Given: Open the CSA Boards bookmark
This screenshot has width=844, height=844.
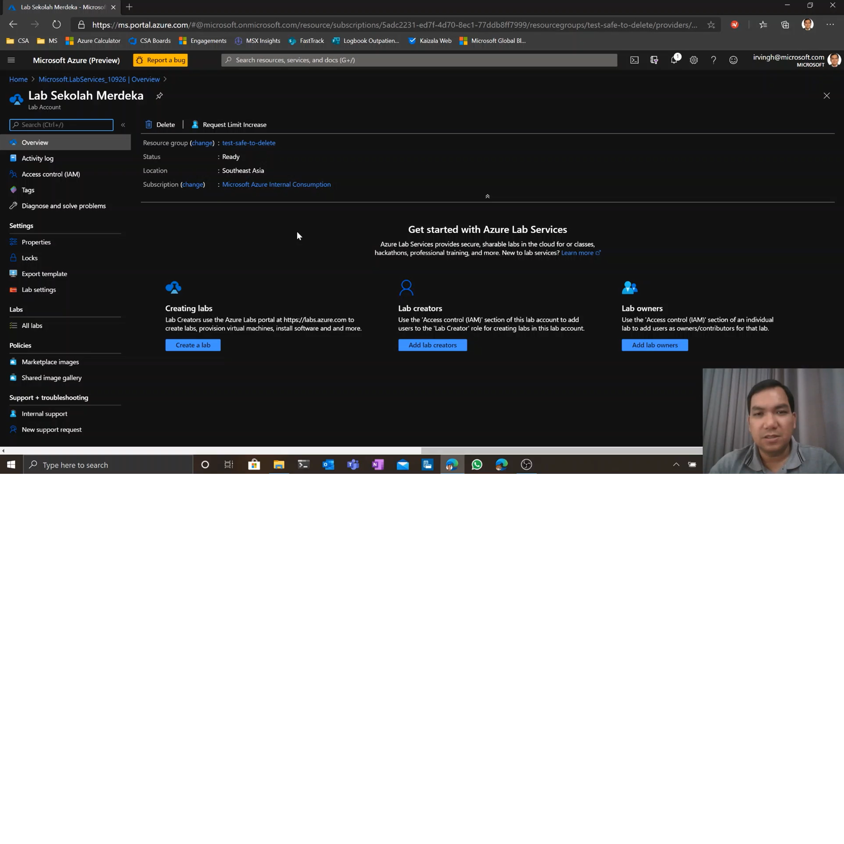Looking at the screenshot, I should [150, 41].
